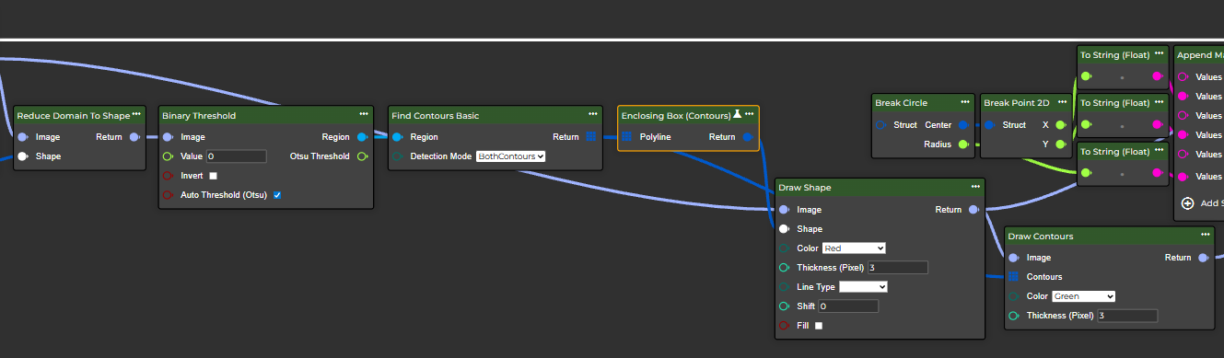Click Invert input port in Binary Threshold
The height and width of the screenshot is (358, 1224).
pyautogui.click(x=168, y=176)
